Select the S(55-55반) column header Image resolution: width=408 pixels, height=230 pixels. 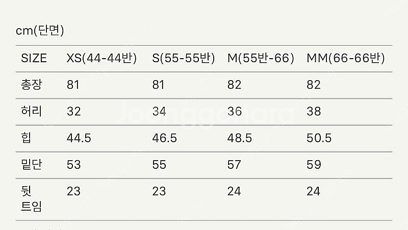pos(184,58)
